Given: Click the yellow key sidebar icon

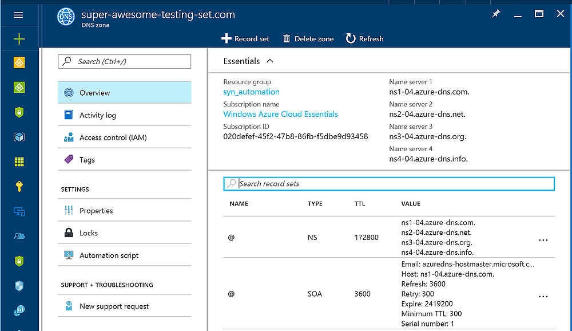Looking at the screenshot, I should [19, 186].
